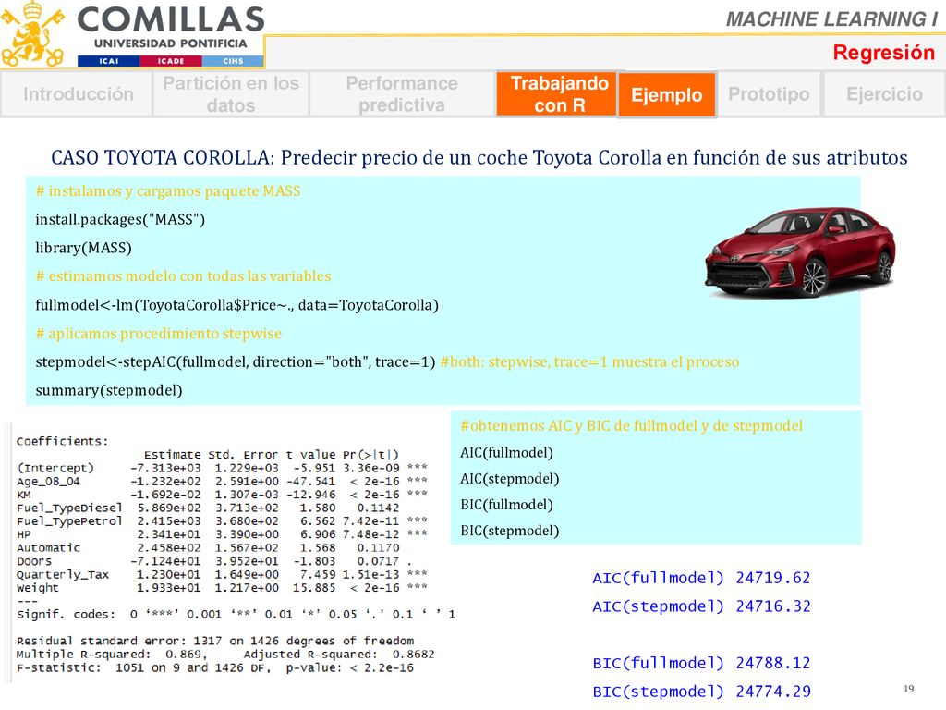Click the CASO TOYOTA COROLLA title
The image size is (946, 710).
click(479, 157)
